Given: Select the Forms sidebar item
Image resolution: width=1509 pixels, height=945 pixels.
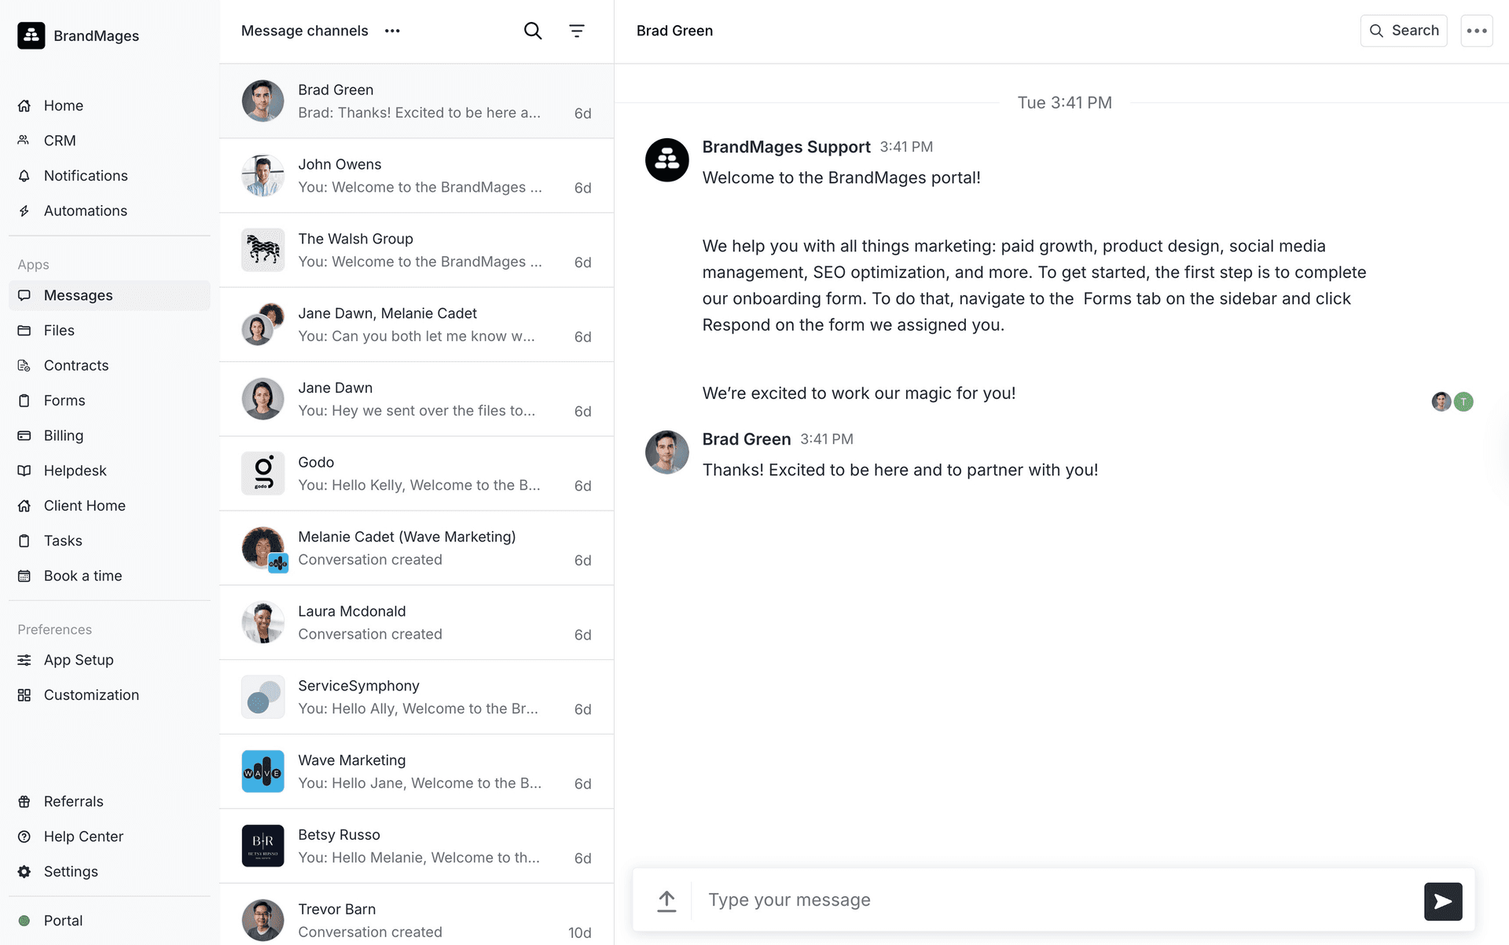Looking at the screenshot, I should pyautogui.click(x=64, y=401).
